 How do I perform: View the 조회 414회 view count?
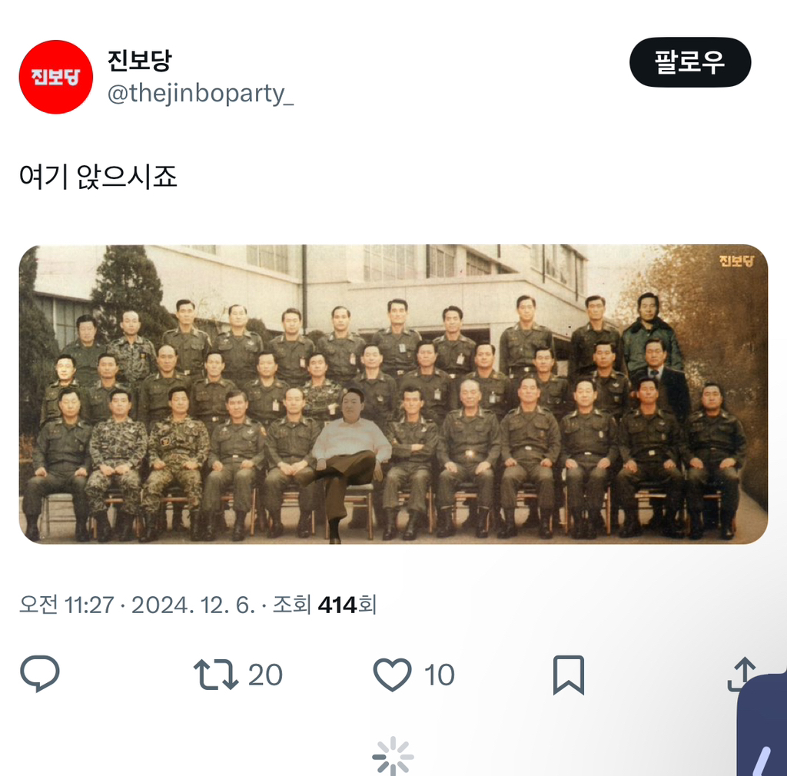point(324,605)
